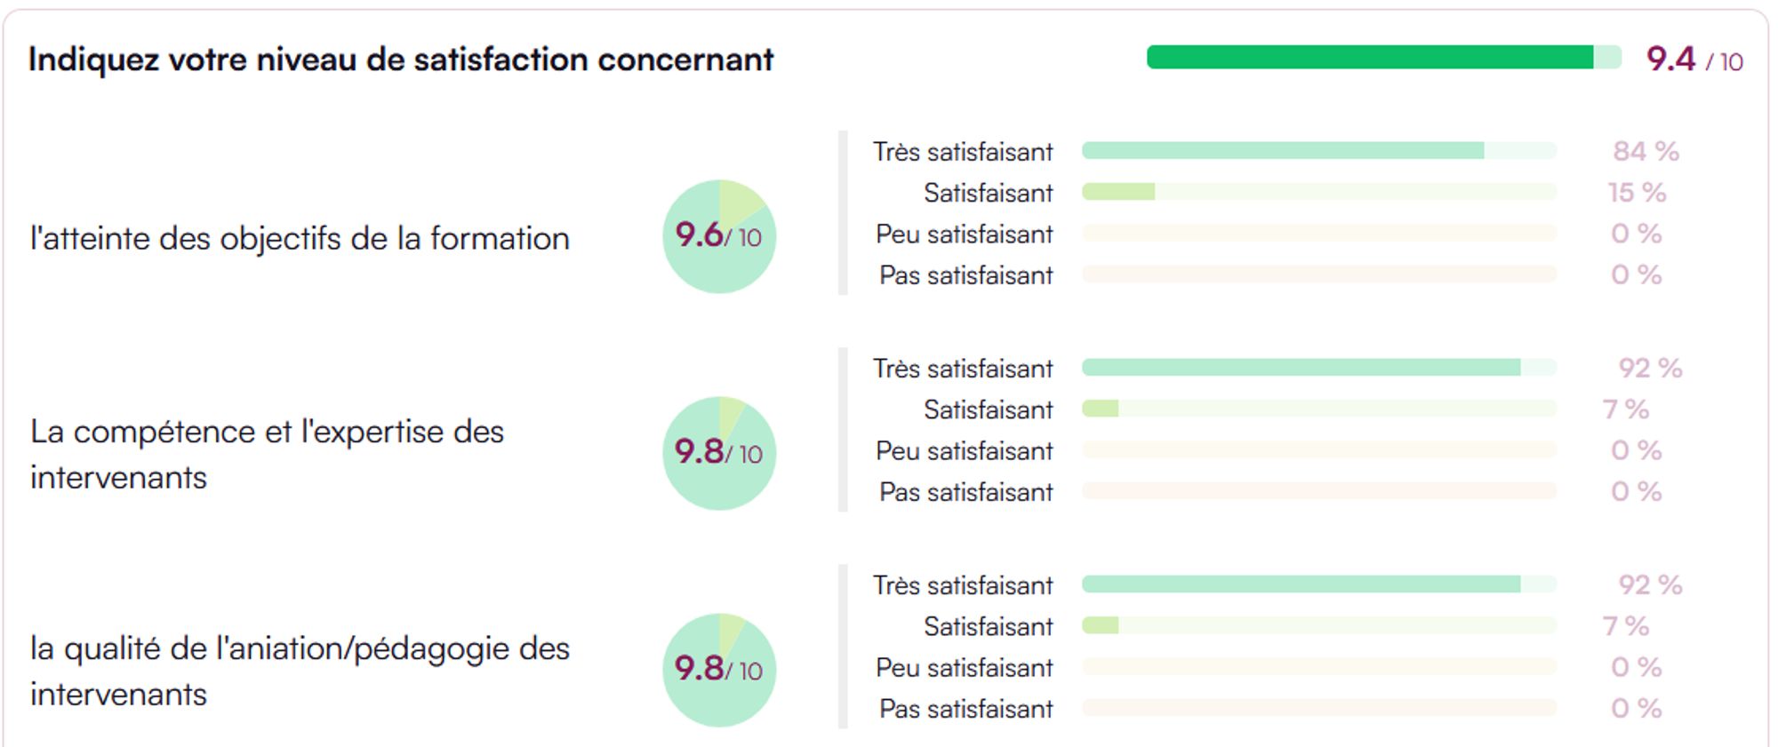Image resolution: width=1778 pixels, height=747 pixels.
Task: Click the 92 % bar for compétence
Action: point(1318,368)
